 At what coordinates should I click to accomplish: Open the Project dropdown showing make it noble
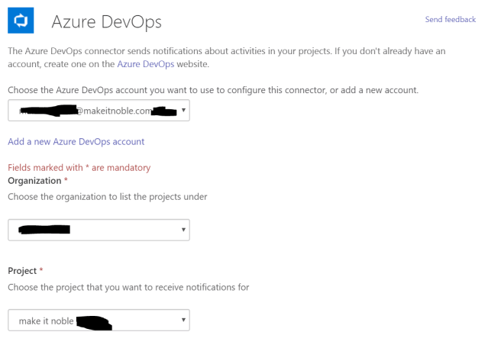point(99,320)
